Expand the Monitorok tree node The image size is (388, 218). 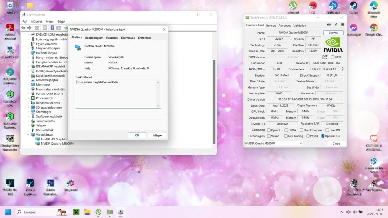(x=28, y=84)
